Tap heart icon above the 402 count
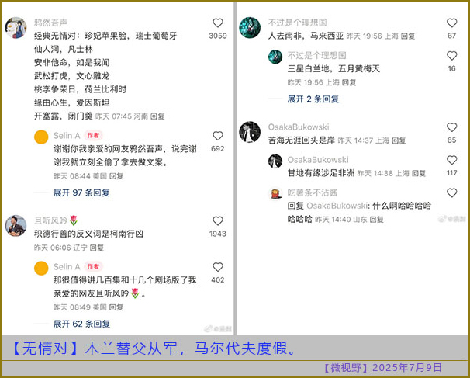 click(x=218, y=267)
